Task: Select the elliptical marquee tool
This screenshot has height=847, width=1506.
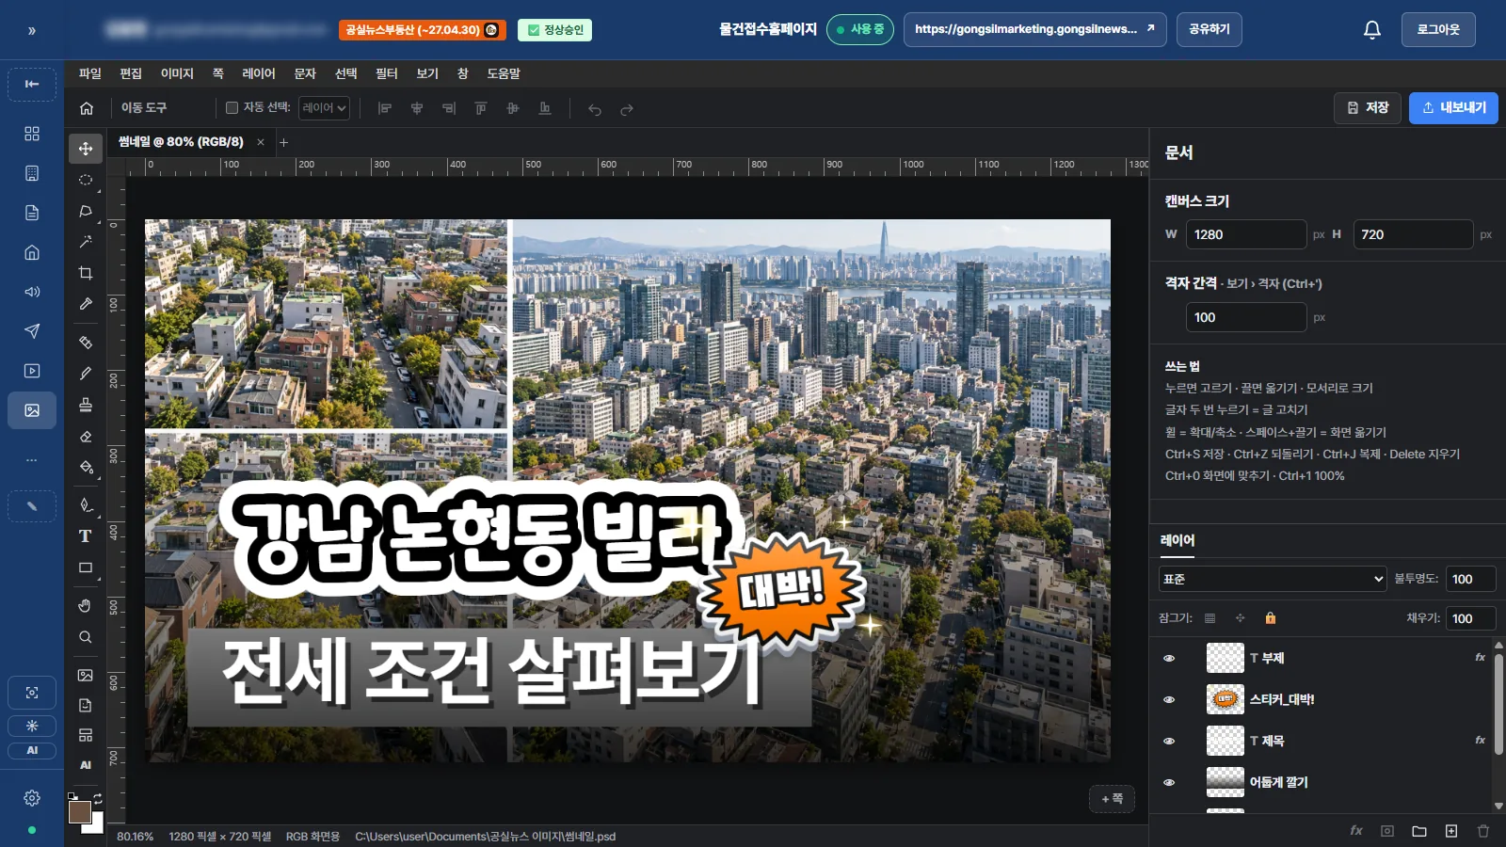Action: 86,180
